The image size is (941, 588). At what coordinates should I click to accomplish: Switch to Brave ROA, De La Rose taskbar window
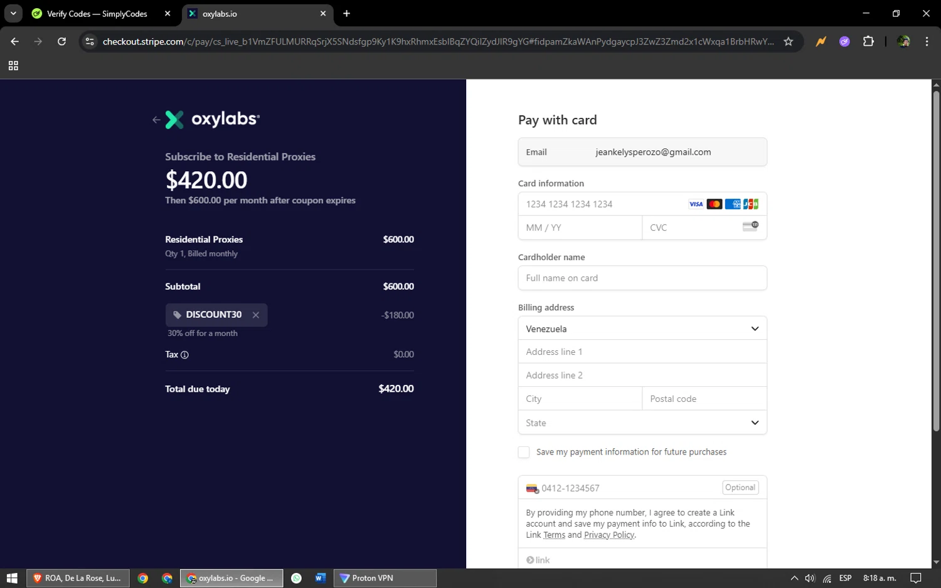78,578
